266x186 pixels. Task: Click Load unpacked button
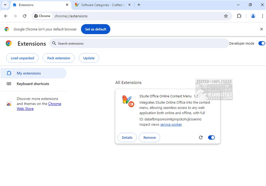point(22,58)
